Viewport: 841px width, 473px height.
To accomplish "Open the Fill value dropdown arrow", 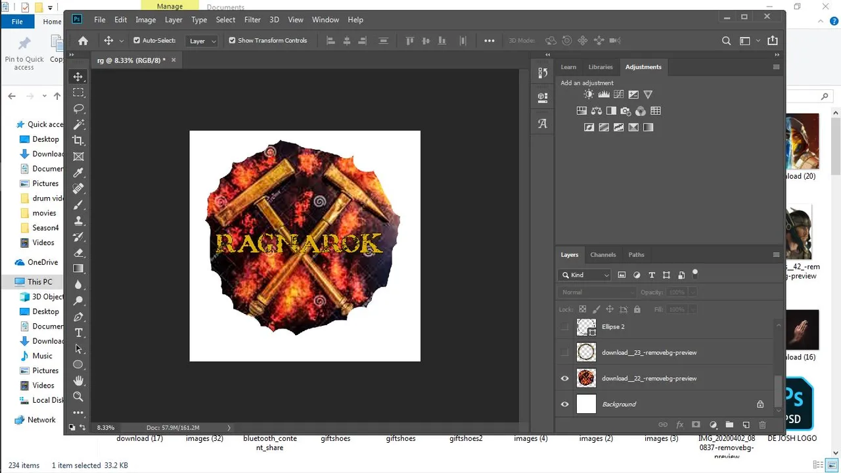I will click(693, 309).
